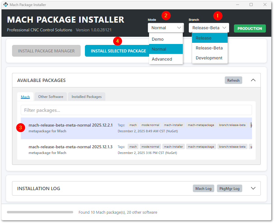
Task: Expand the Installation Log section chevron
Action: click(253, 188)
